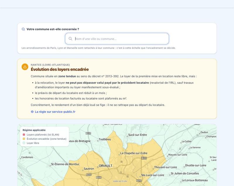Click the pale green 'Loyer libre' swatch
The width and height of the screenshot is (234, 186).
tap(24, 143)
